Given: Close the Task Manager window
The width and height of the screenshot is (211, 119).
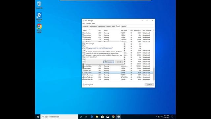Looking at the screenshot, I should click(152, 20).
